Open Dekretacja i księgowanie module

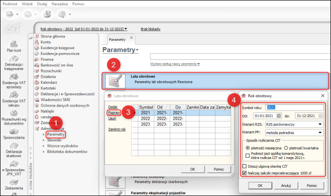tap(14, 58)
